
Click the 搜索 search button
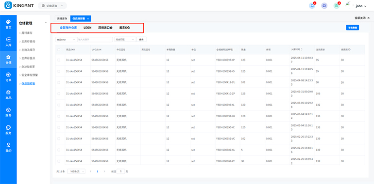coord(141,39)
